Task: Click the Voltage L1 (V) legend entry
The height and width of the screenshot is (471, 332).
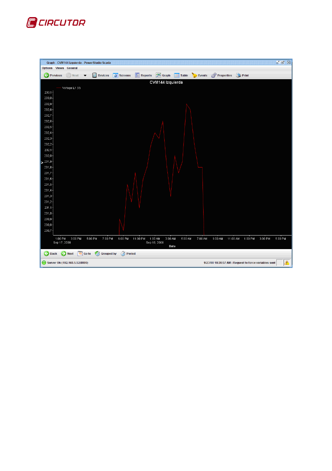Action: [x=69, y=88]
